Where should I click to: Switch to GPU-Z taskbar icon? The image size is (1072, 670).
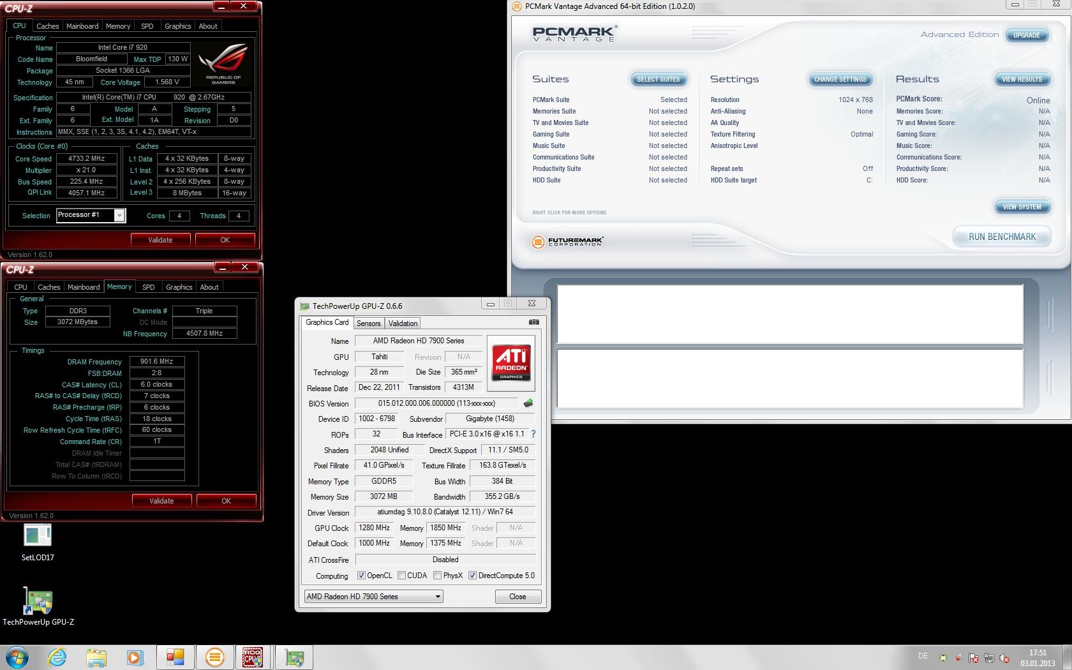click(x=294, y=657)
